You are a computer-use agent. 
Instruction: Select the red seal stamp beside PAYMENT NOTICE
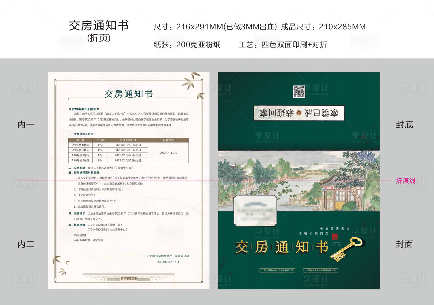335,237
